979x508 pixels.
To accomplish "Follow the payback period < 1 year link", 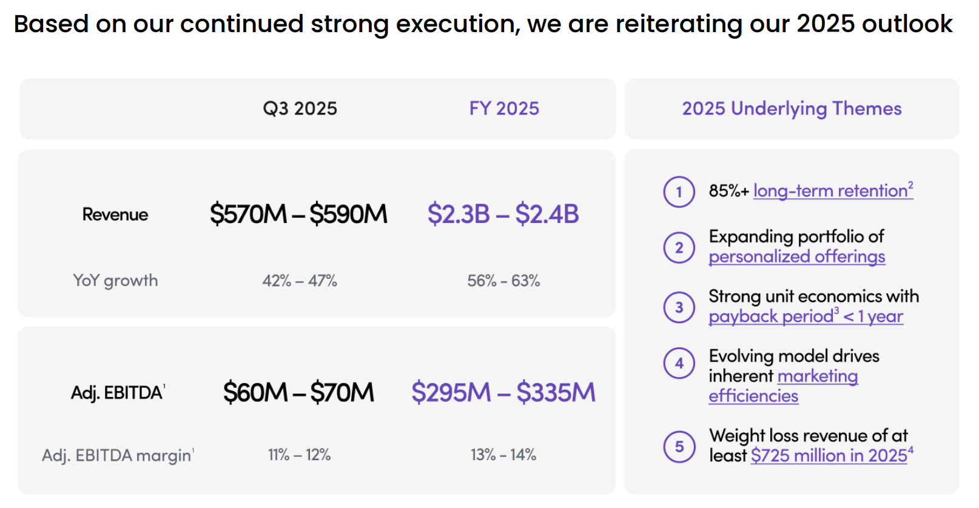I will pyautogui.click(x=806, y=316).
